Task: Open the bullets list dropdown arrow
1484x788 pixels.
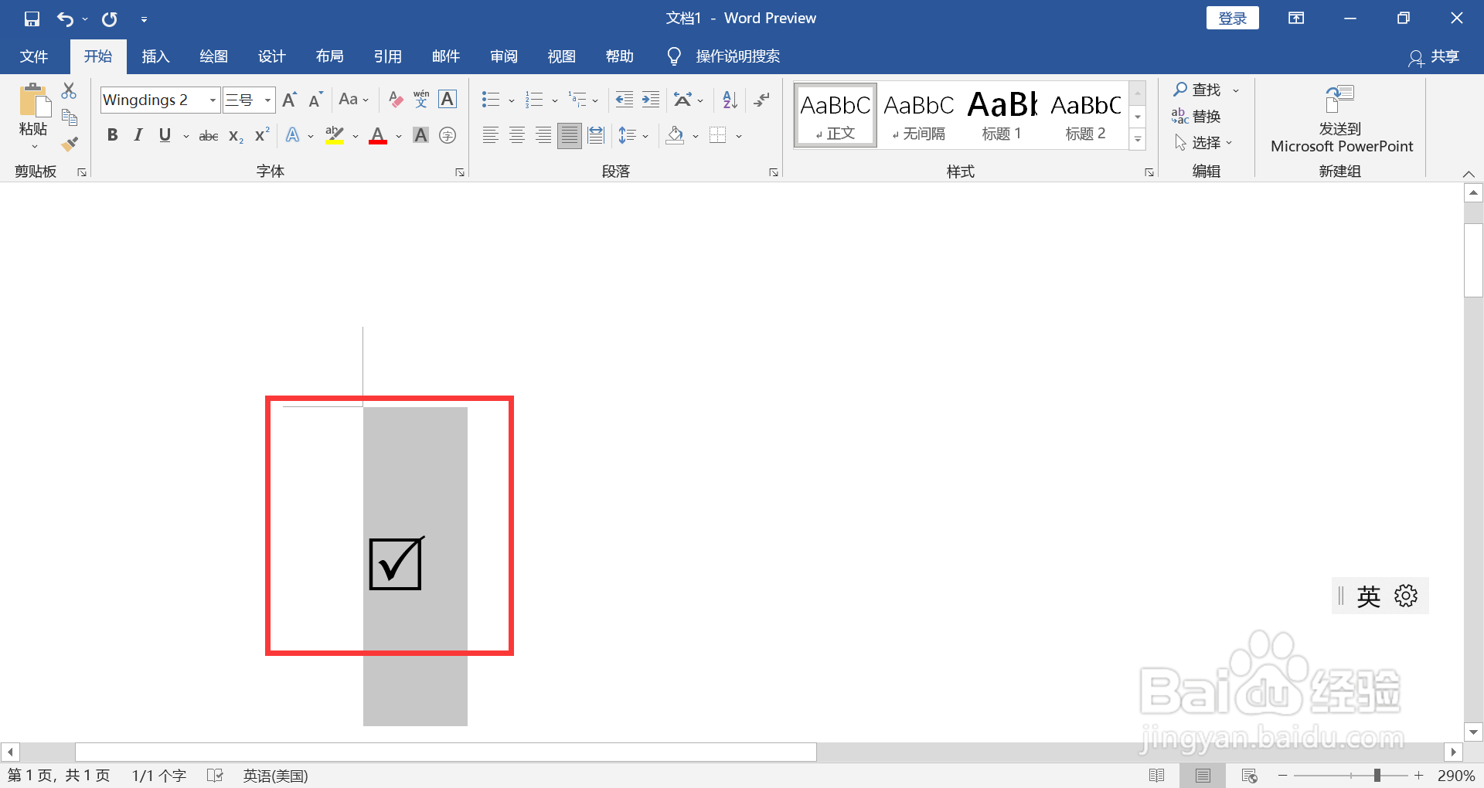Action: [512, 100]
